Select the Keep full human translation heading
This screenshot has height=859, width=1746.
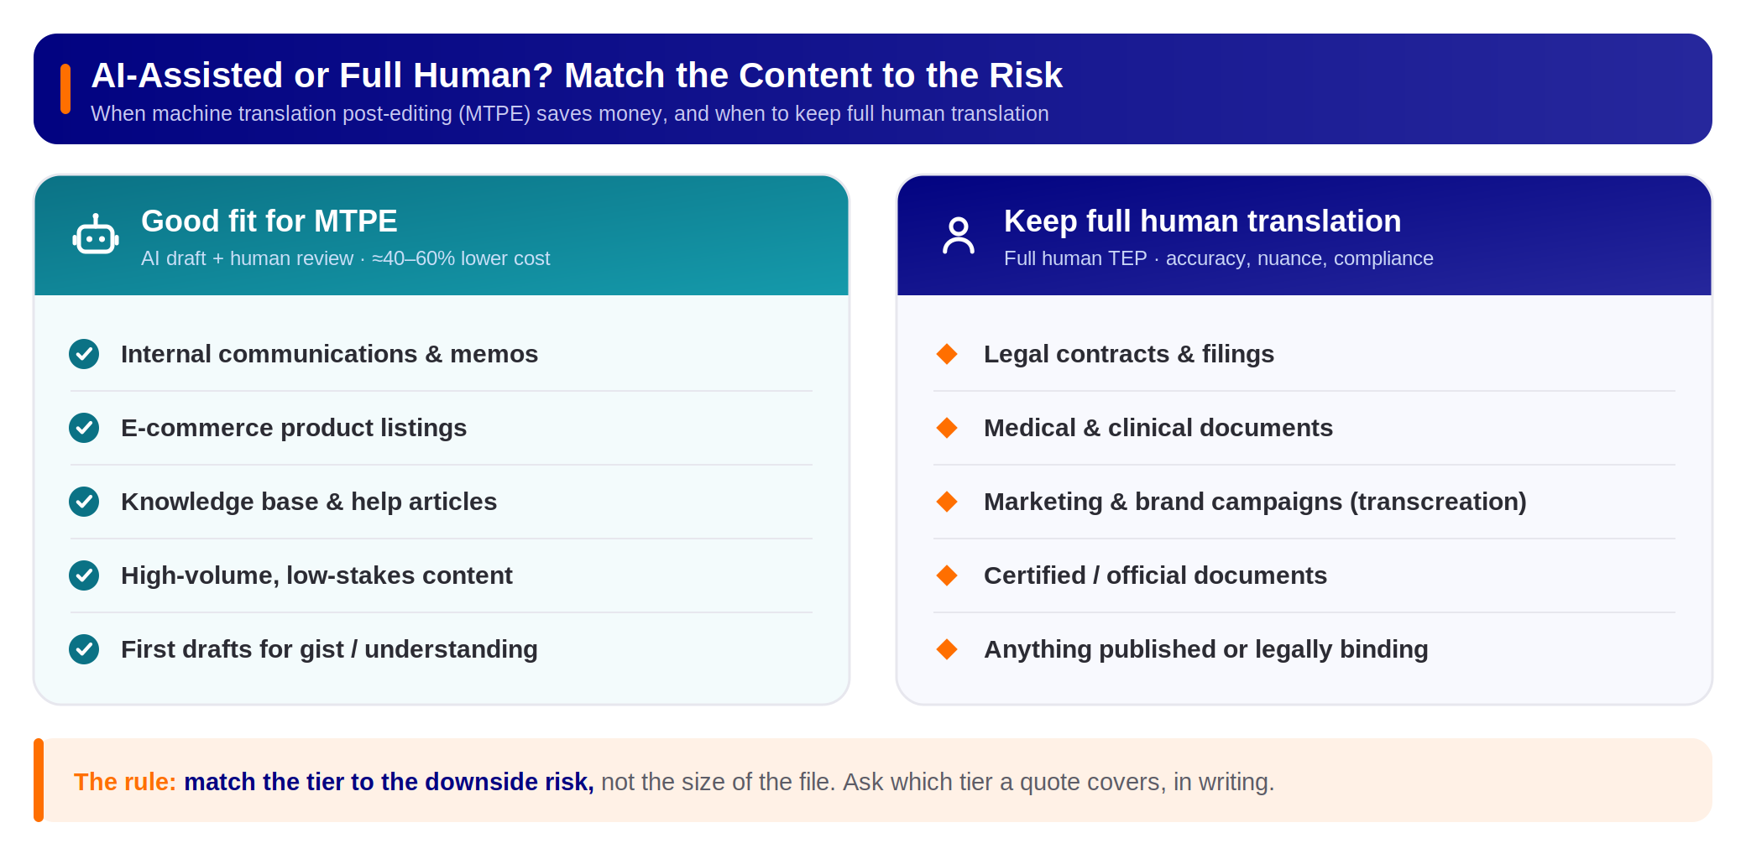point(1202,221)
